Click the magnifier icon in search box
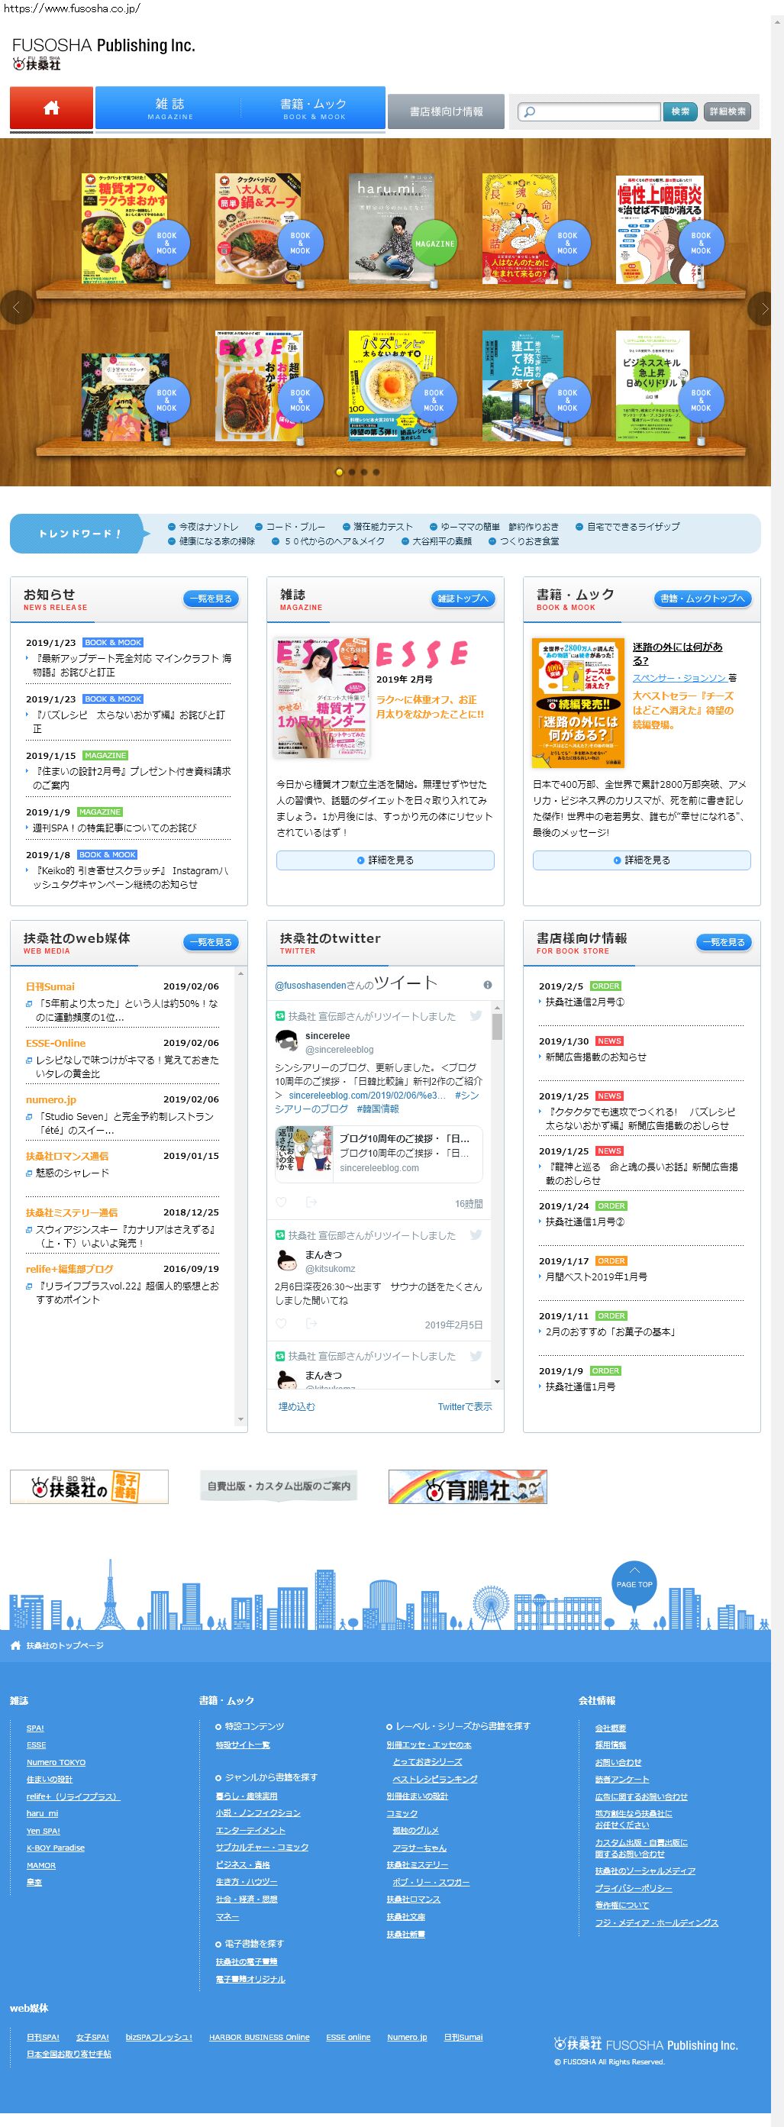Viewport: 784px width, 2127px height. (530, 112)
